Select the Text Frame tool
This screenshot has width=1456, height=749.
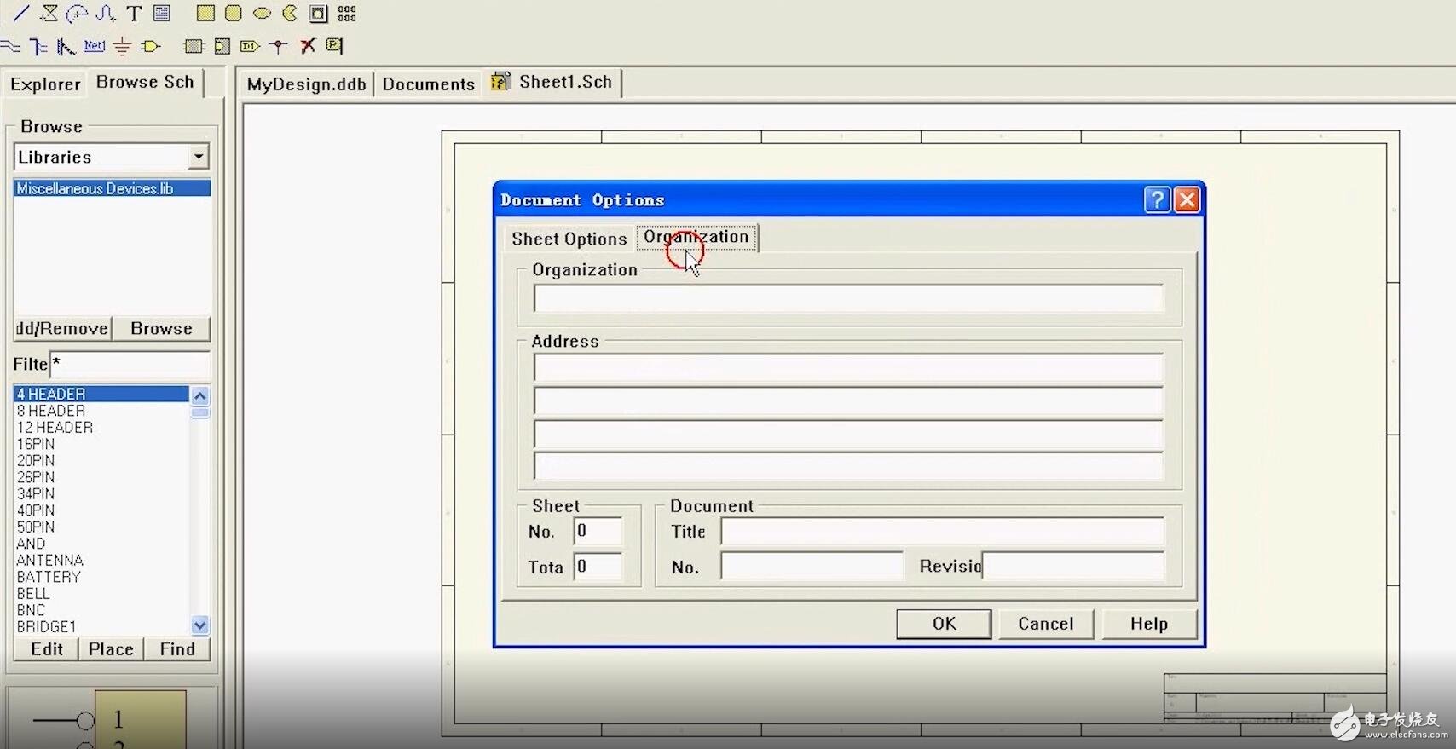(x=162, y=13)
